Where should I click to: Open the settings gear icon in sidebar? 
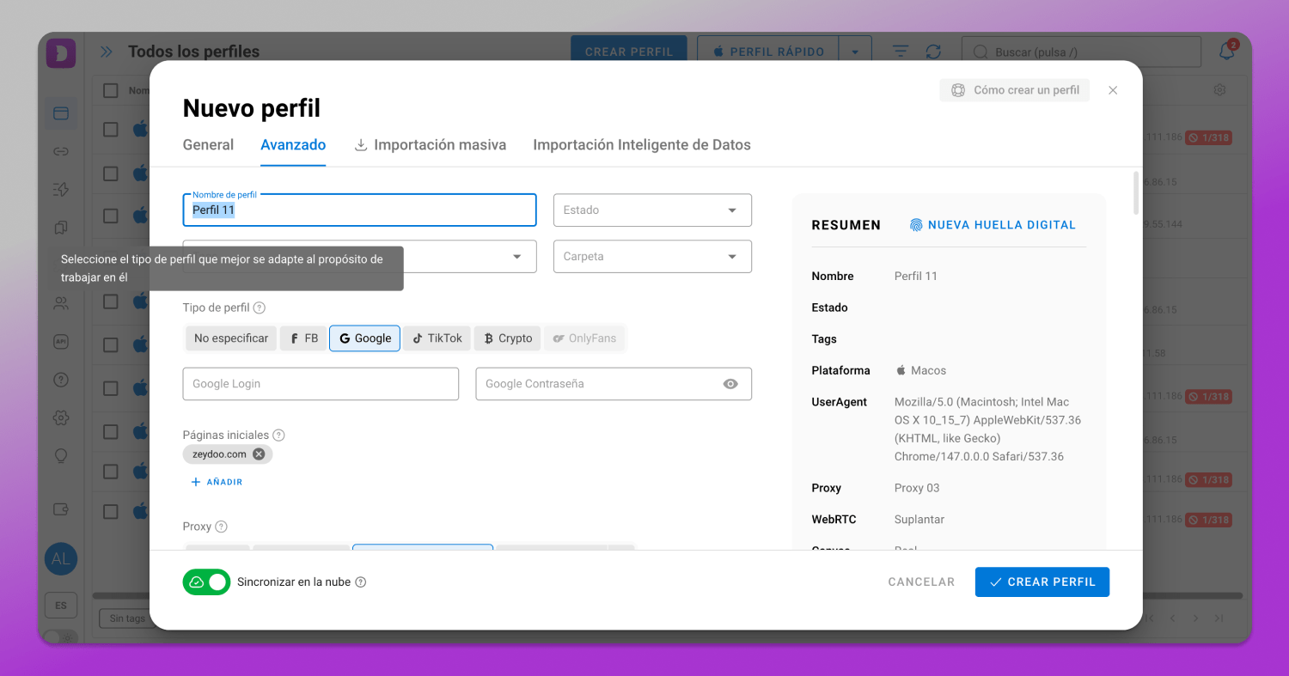point(61,417)
